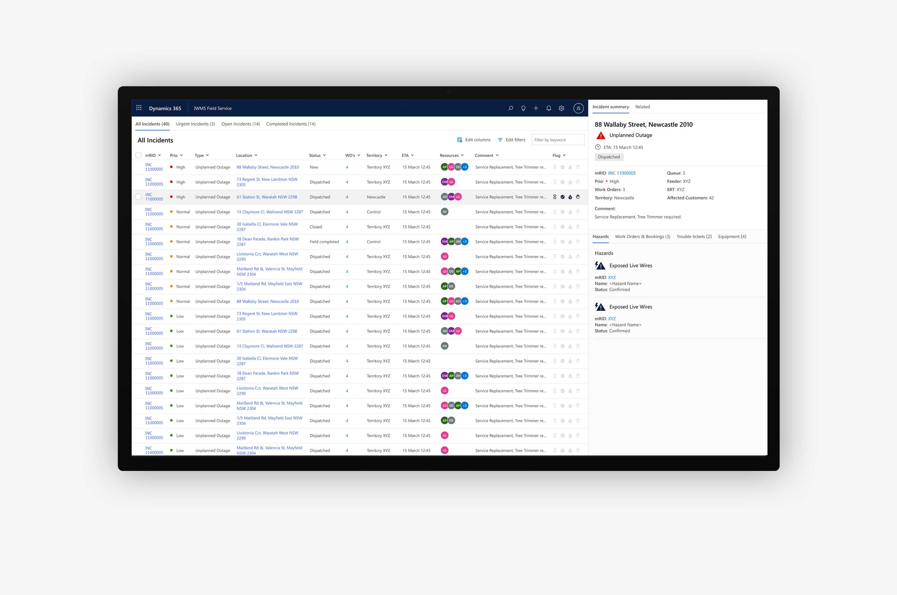Click the search magnifier in header

tap(511, 108)
